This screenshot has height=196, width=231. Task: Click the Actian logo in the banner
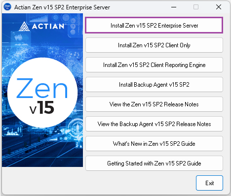(42, 26)
